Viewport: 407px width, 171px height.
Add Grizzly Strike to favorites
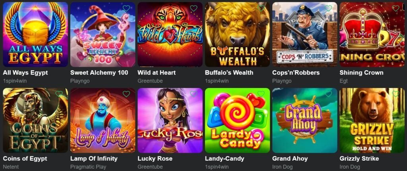[x=395, y=94]
